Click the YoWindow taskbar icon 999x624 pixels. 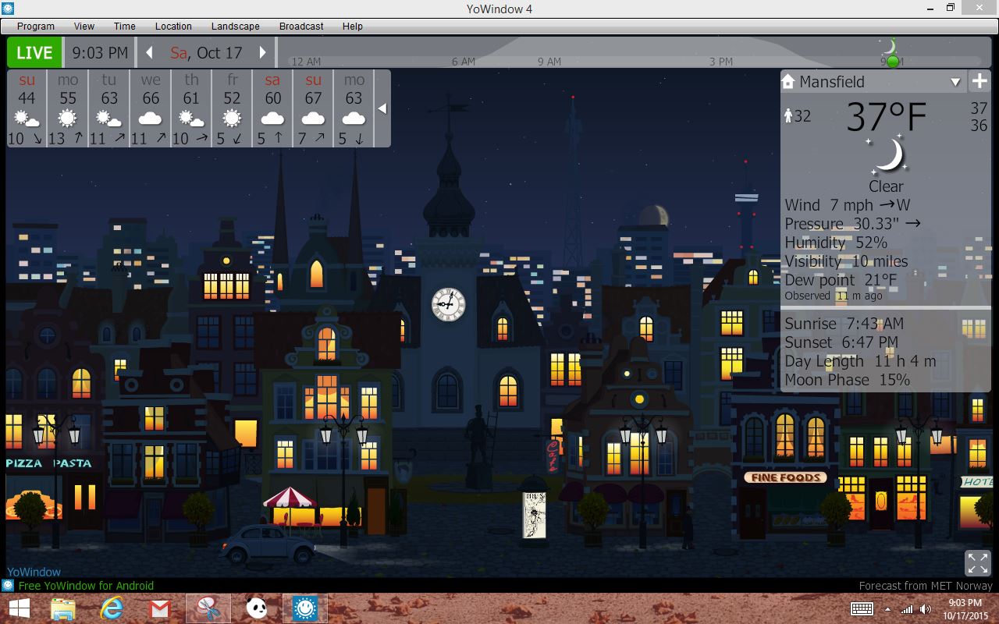[x=304, y=608]
